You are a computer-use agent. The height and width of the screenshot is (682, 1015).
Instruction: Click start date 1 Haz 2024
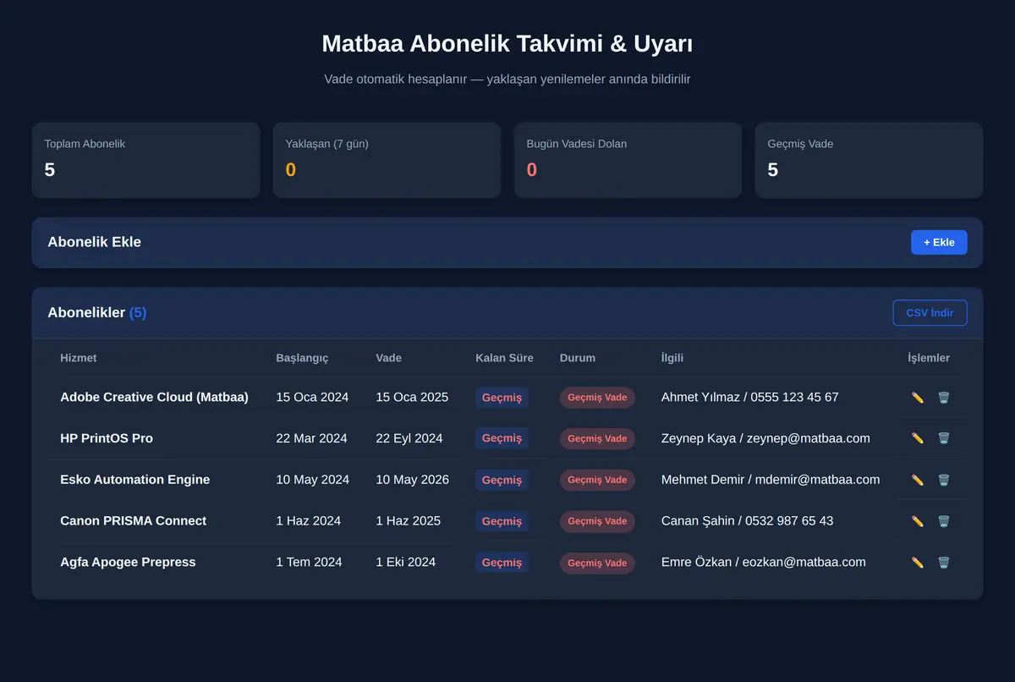[x=309, y=521]
